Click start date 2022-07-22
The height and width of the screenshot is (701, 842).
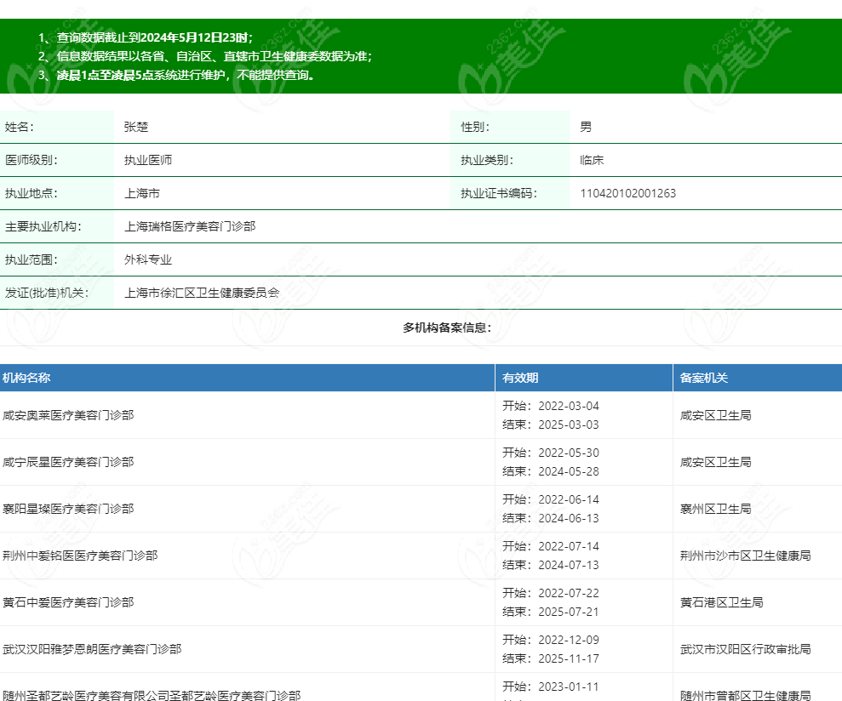pyautogui.click(x=569, y=593)
